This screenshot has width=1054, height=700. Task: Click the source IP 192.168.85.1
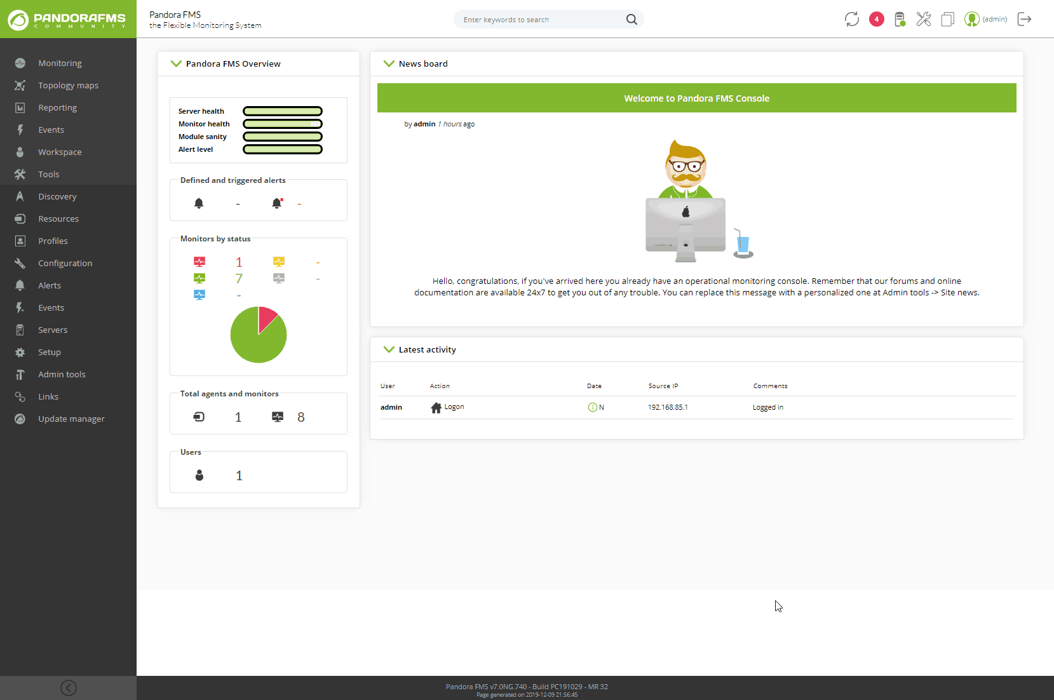point(668,407)
